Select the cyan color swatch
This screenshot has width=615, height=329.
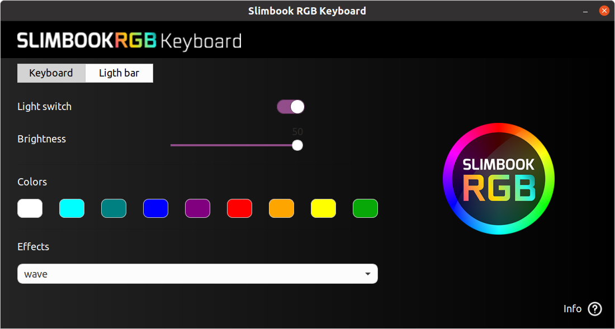pos(72,208)
